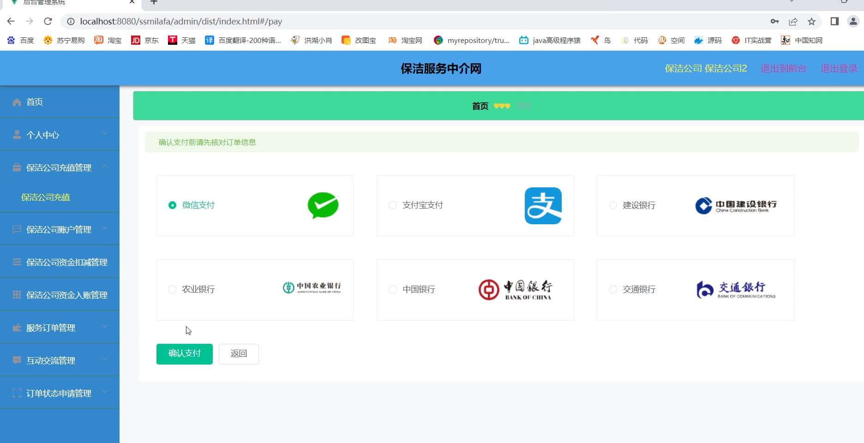Open the browser share icon
Image resolution: width=864 pixels, height=443 pixels.
pos(793,21)
